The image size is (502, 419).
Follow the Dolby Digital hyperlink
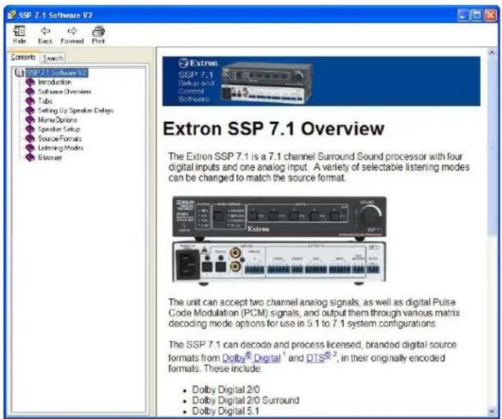click(251, 357)
